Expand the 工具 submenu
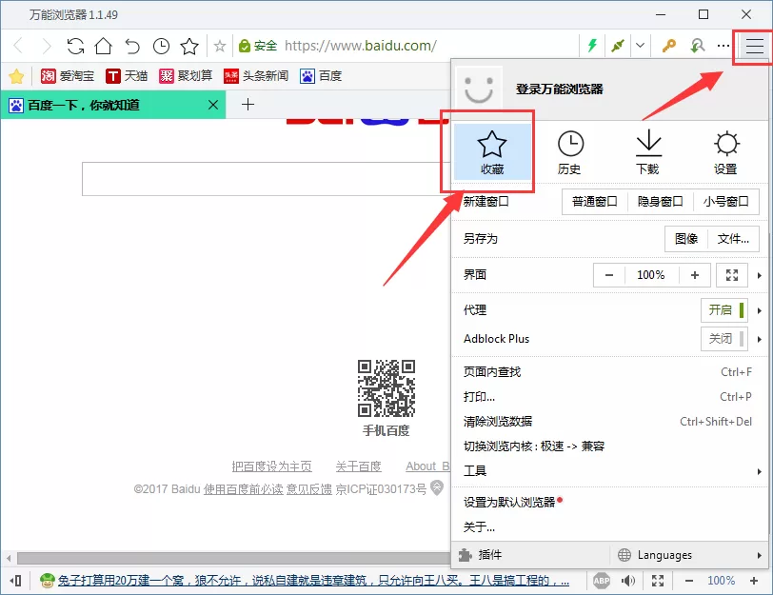This screenshot has width=773, height=595. pyautogui.click(x=609, y=471)
